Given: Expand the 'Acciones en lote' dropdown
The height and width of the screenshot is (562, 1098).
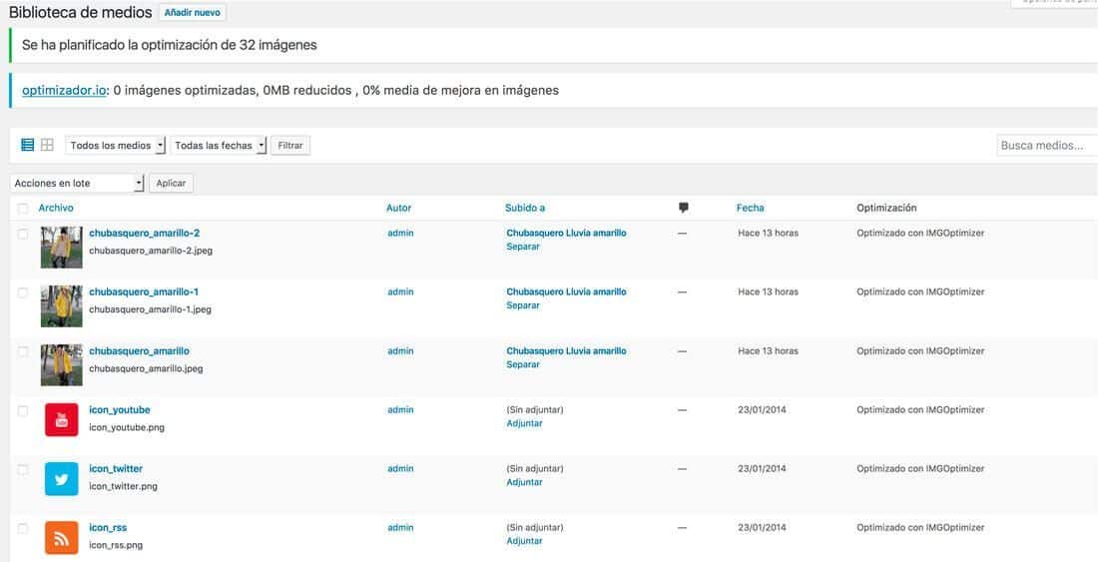Looking at the screenshot, I should point(77,184).
